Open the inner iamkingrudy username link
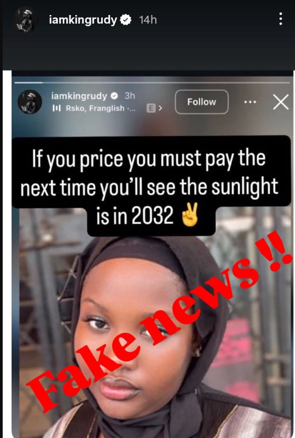Screen dimensions: 295x438 pos(79,96)
